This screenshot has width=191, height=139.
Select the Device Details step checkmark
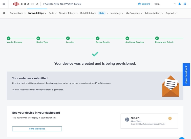[x=98, y=38]
